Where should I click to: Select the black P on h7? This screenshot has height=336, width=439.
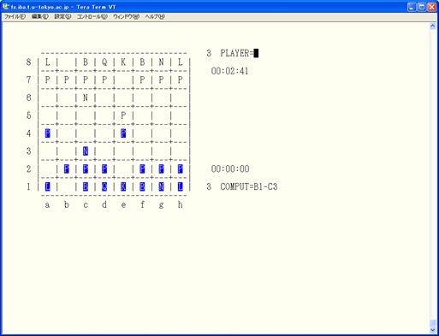[x=180, y=80]
